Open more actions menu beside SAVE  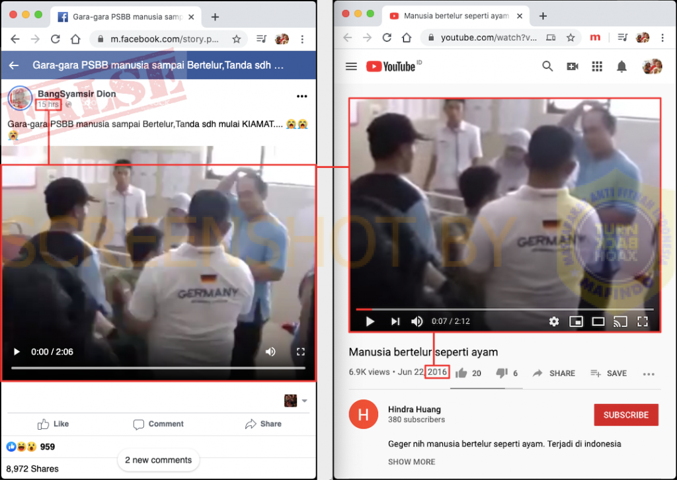(649, 374)
